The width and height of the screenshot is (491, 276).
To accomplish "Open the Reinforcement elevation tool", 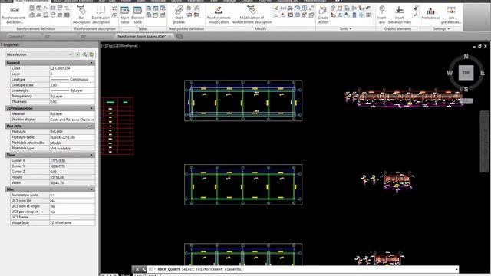I will click(14, 15).
